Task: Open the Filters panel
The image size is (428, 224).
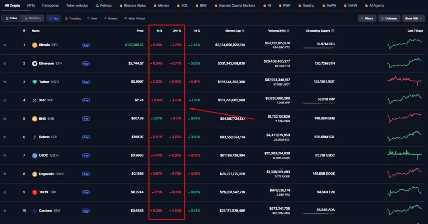Action: tap(367, 18)
